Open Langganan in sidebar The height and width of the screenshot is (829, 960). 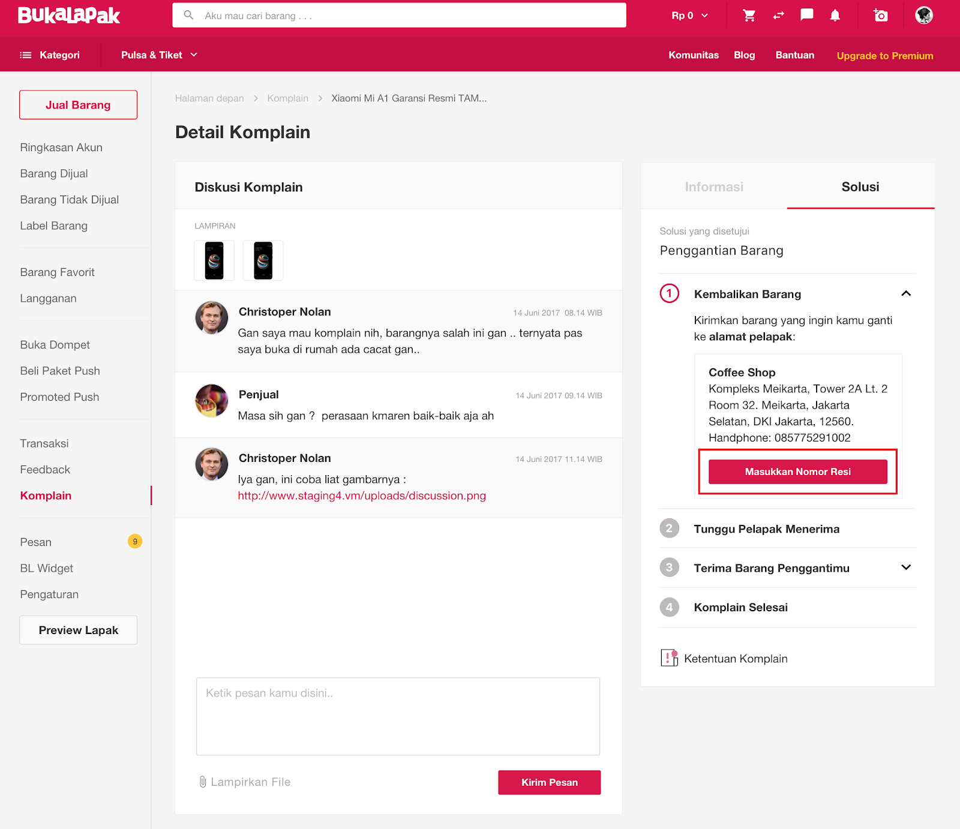(x=48, y=298)
